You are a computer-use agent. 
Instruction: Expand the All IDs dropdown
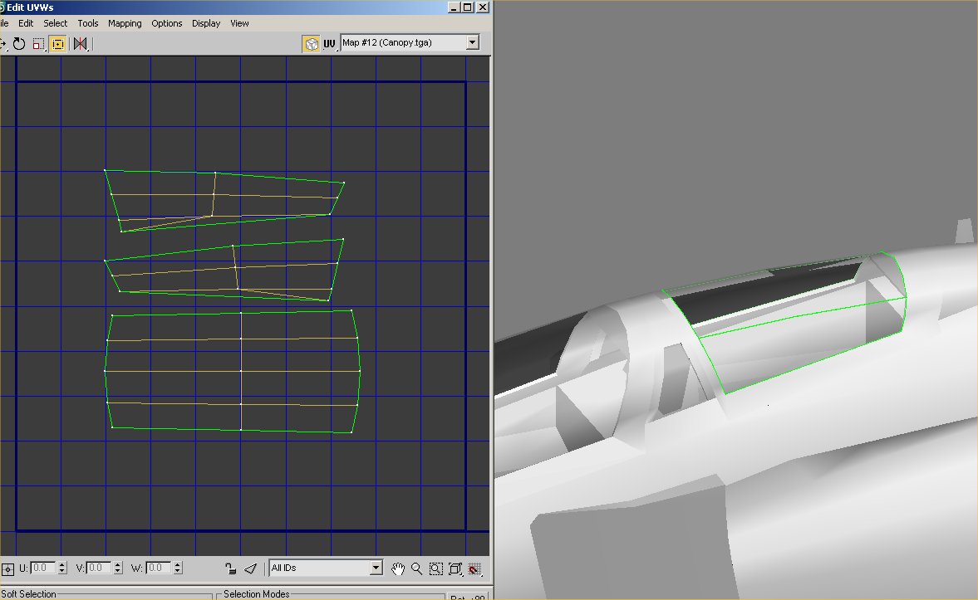[326, 568]
